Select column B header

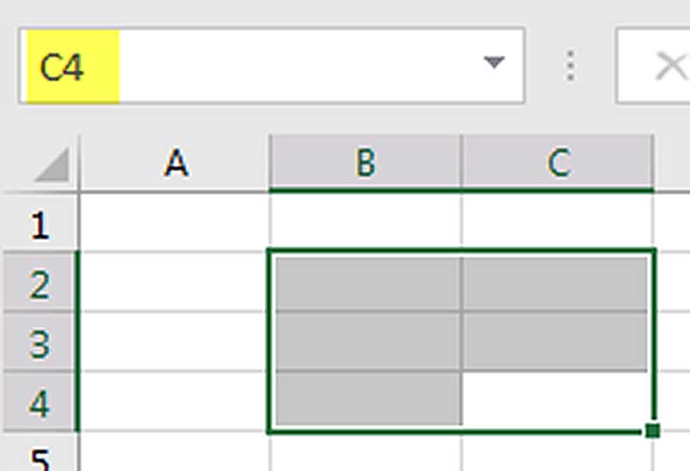(x=366, y=163)
